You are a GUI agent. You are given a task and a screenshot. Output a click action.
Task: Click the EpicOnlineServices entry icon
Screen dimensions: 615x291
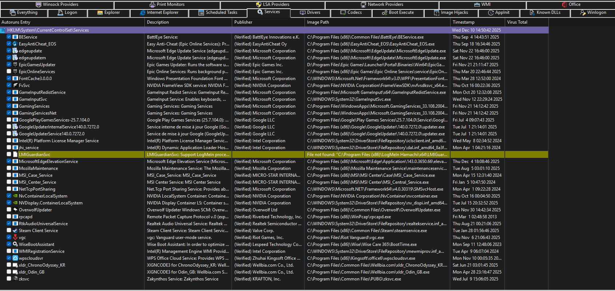(x=15, y=72)
